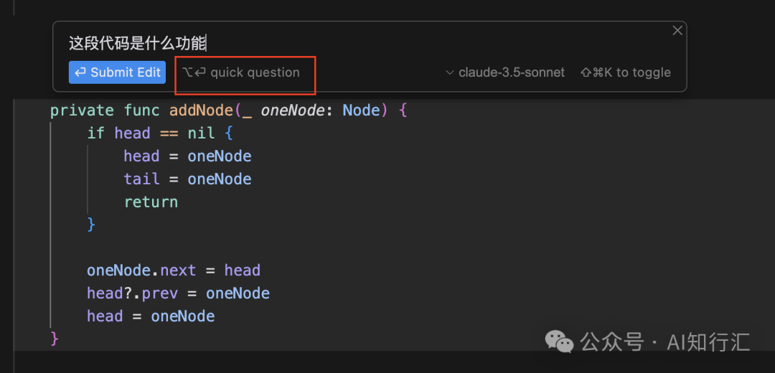Click the Submit Edit button
Viewport: 775px width, 373px height.
point(117,72)
